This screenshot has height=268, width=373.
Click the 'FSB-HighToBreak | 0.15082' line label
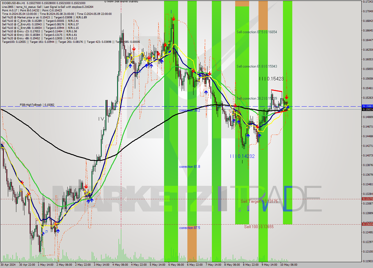(37, 105)
